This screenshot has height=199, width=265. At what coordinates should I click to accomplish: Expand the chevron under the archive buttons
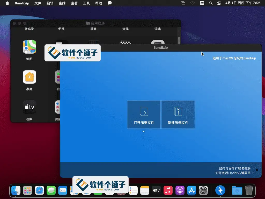point(144,131)
